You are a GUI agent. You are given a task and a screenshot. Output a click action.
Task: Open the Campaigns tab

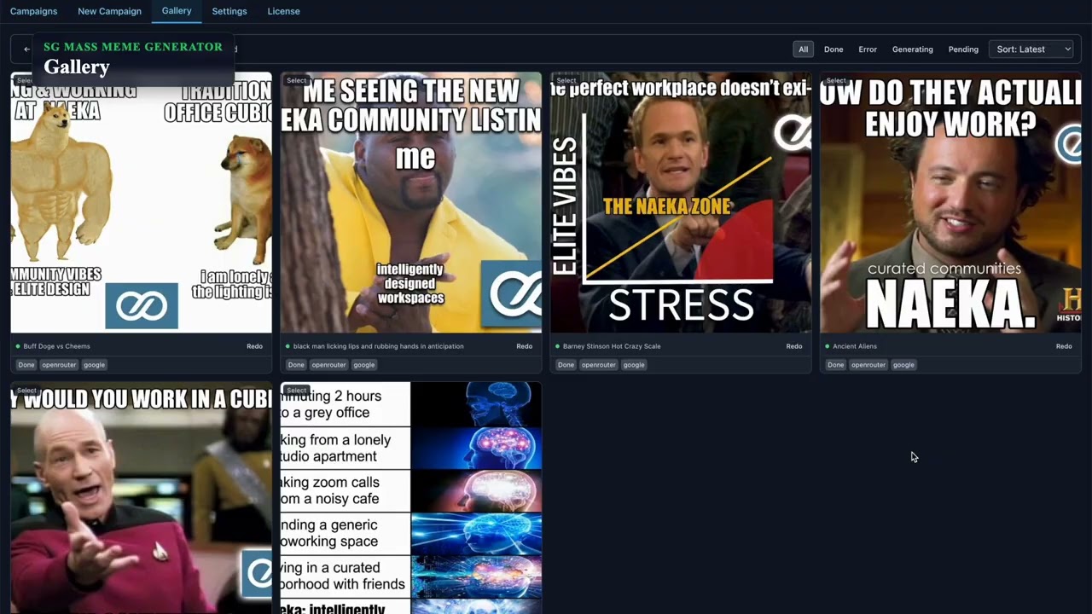[34, 11]
